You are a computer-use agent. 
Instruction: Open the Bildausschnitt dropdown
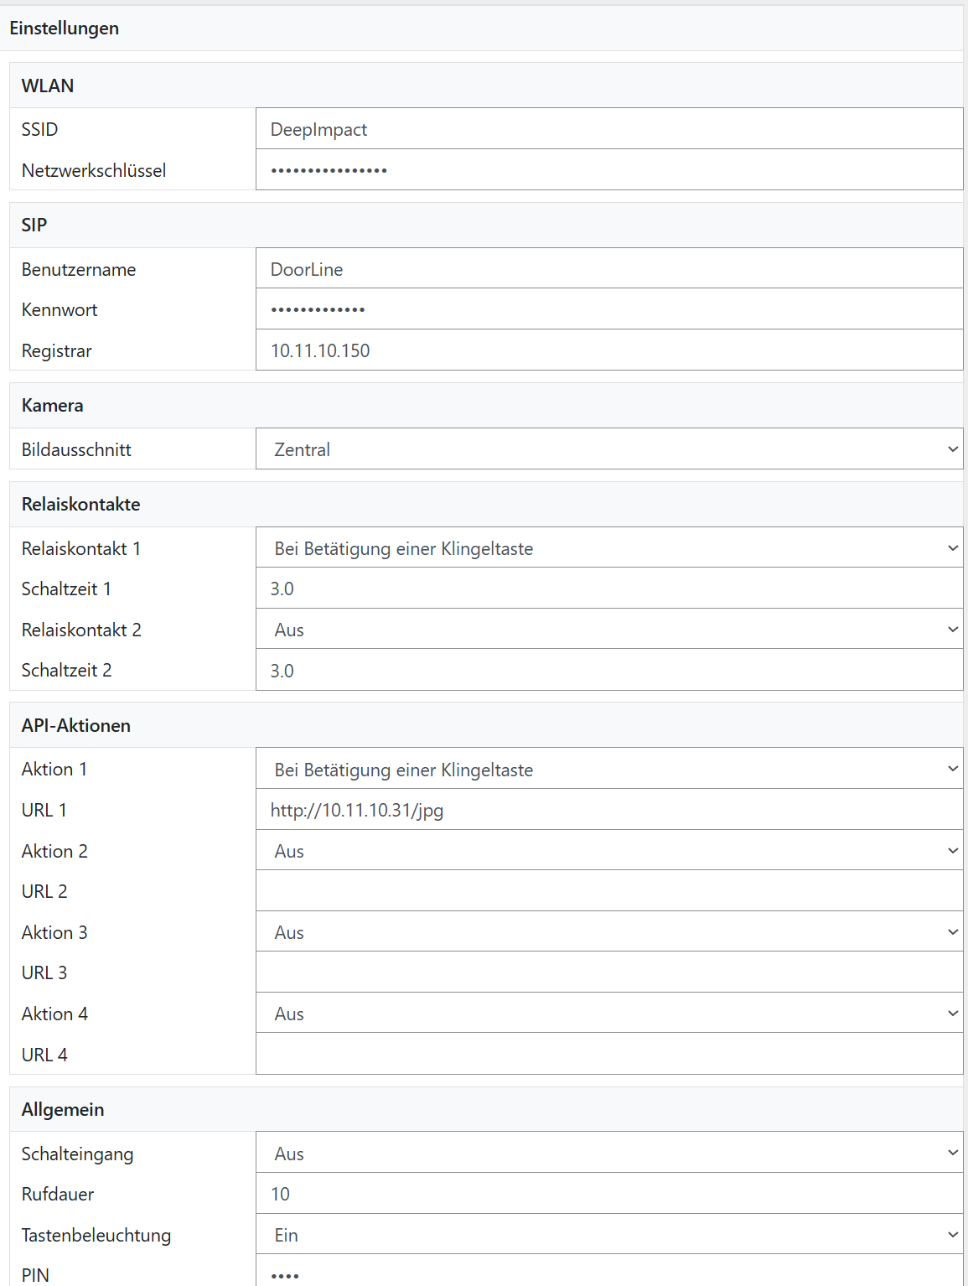click(608, 449)
